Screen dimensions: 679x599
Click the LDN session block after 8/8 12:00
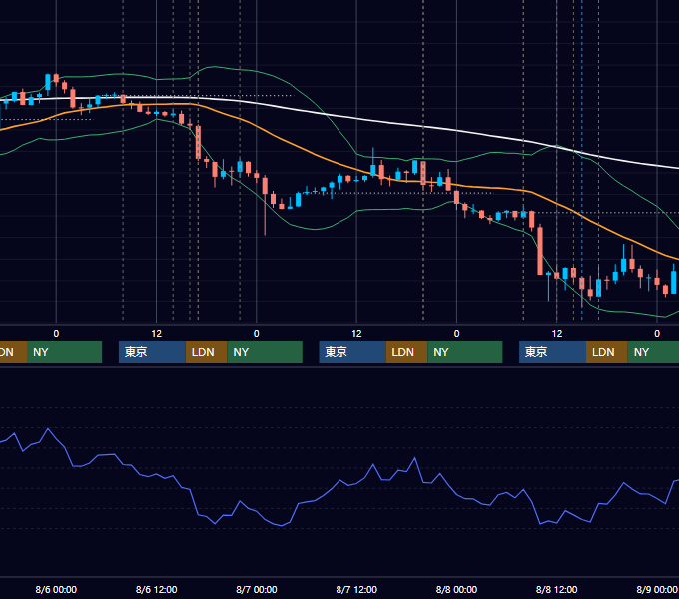[x=607, y=352]
